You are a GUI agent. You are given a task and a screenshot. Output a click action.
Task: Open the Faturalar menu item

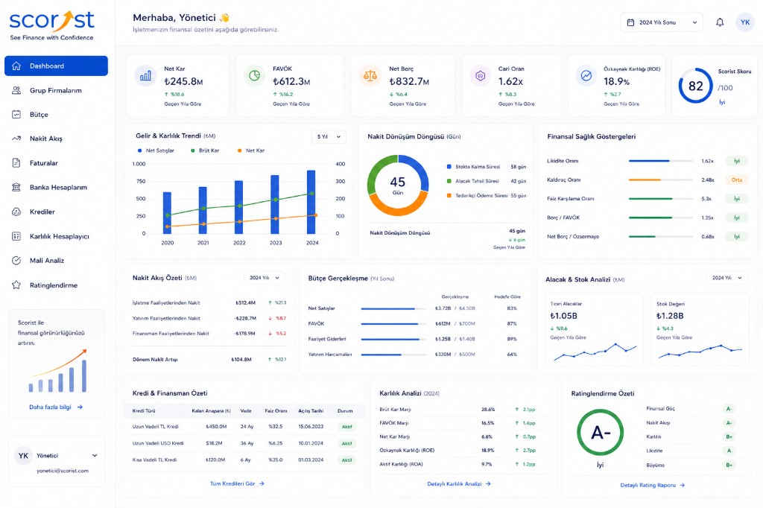click(56, 163)
